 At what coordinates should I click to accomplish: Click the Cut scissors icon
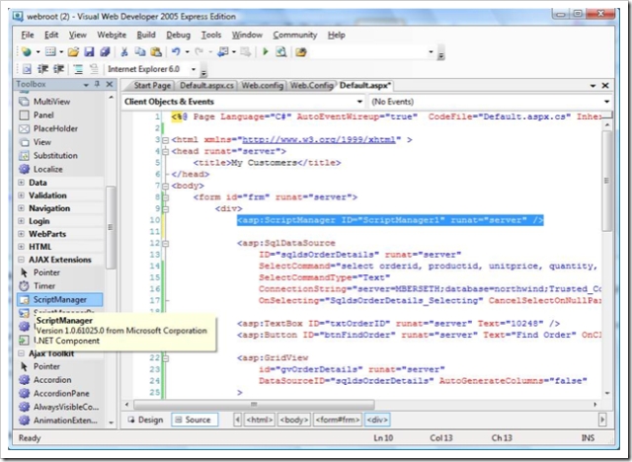124,51
